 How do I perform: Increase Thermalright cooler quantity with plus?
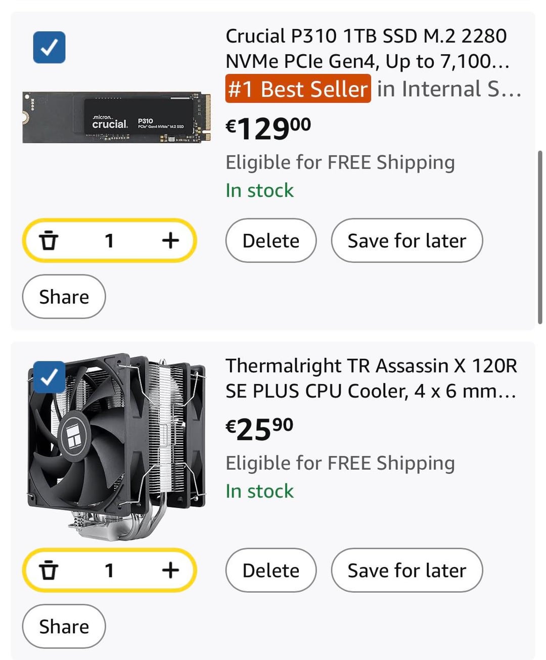click(170, 570)
